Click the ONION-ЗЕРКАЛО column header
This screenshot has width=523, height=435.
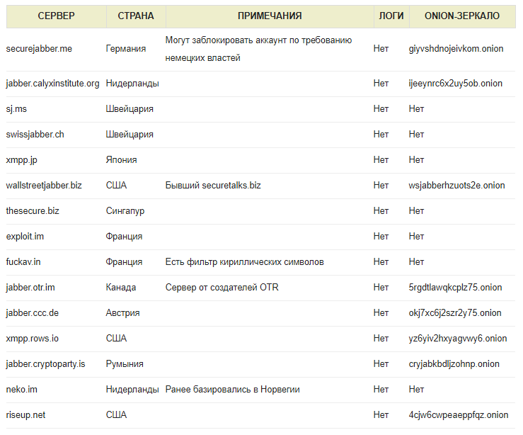pyautogui.click(x=462, y=16)
